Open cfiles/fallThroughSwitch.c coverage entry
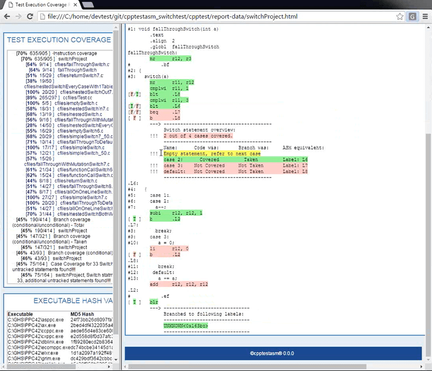The width and height of the screenshot is (432, 371). [x=68, y=64]
